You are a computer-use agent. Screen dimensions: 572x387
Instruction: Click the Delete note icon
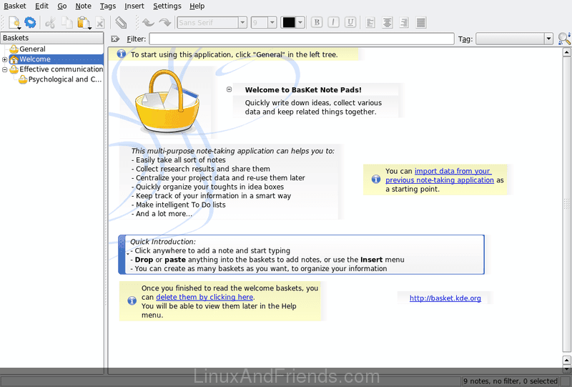(x=99, y=23)
